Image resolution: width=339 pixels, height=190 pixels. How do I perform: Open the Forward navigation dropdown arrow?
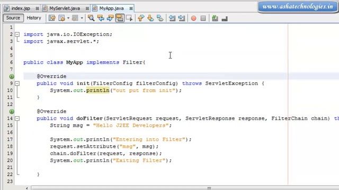pos(82,18)
